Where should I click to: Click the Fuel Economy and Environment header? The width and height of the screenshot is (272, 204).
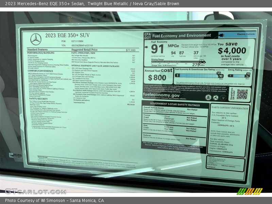pos(182,36)
